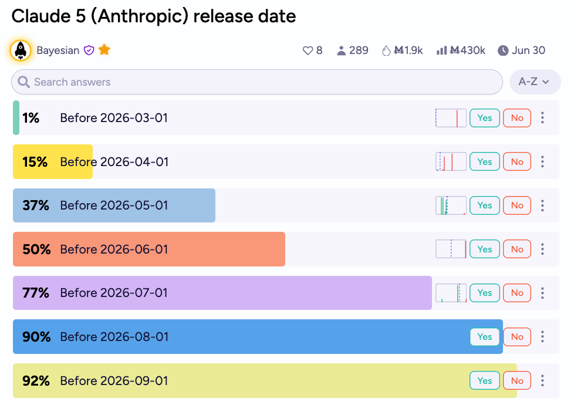This screenshot has height=405, width=574.
Task: Bet Yes on Before 2026-06-01
Action: 485,249
